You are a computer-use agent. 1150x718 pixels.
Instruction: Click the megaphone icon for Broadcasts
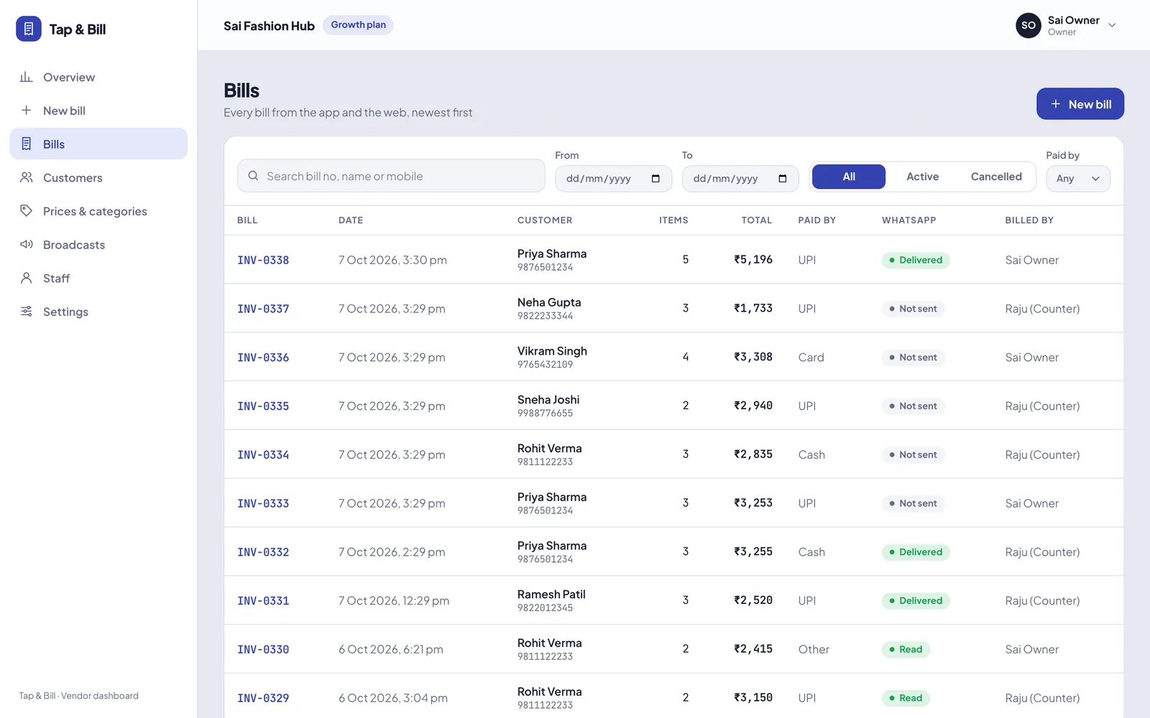pyautogui.click(x=27, y=245)
